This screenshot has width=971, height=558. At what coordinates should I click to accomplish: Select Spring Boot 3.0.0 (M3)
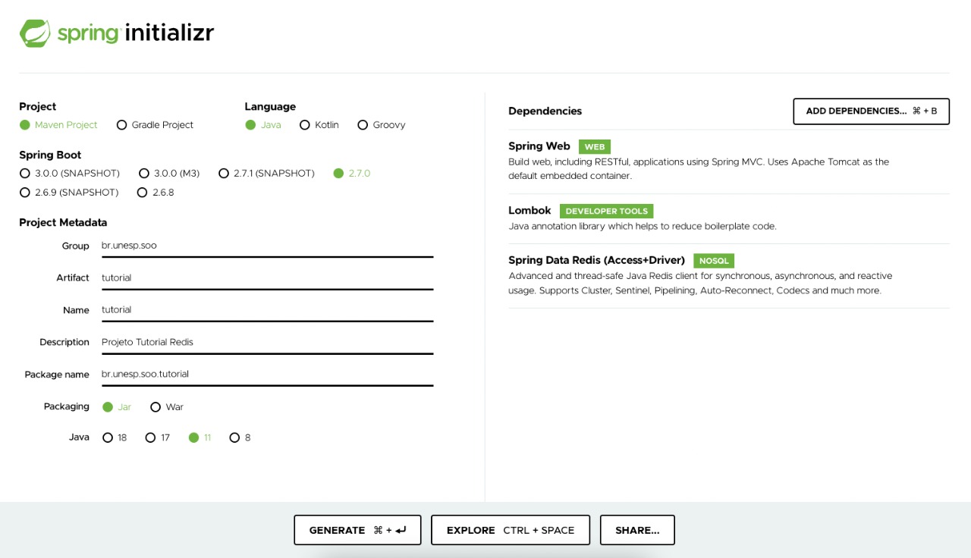point(169,174)
